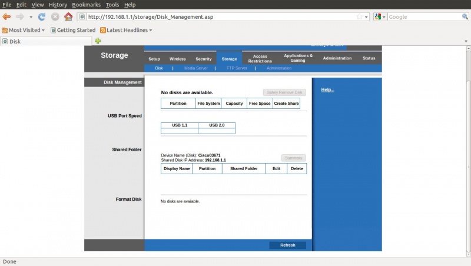Click the Reload page icon

42,17
